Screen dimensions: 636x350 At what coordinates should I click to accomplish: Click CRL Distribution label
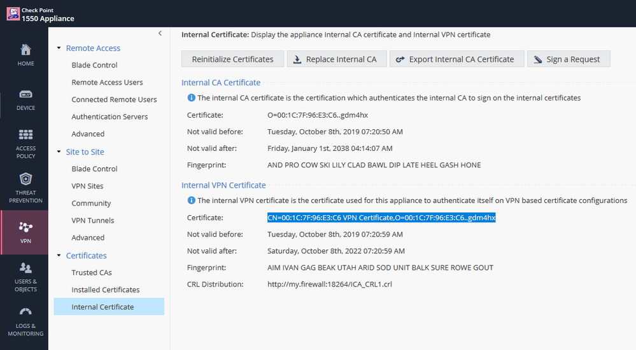(x=215, y=284)
